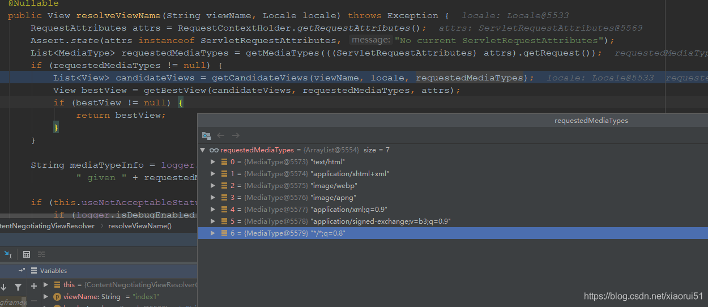Click the 'index1' value of viewName
The width and height of the screenshot is (708, 307).
(x=146, y=297)
